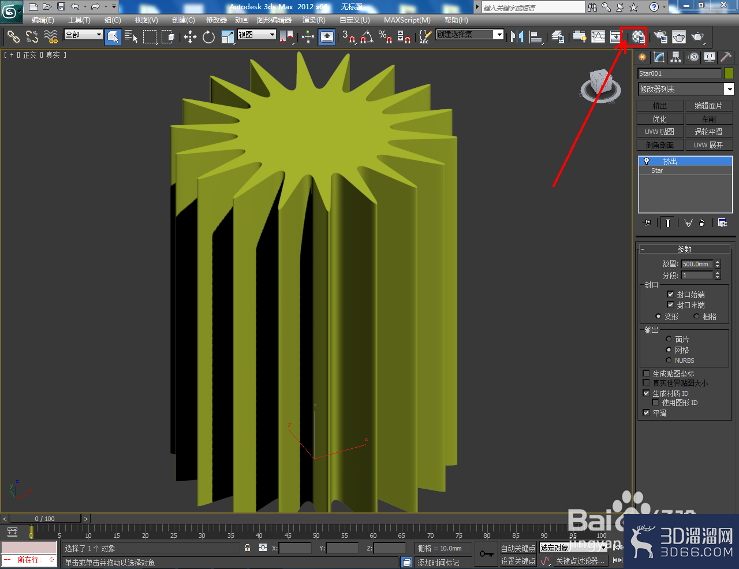Open the Layer Manager
This screenshot has height=569, width=739.
[x=558, y=36]
